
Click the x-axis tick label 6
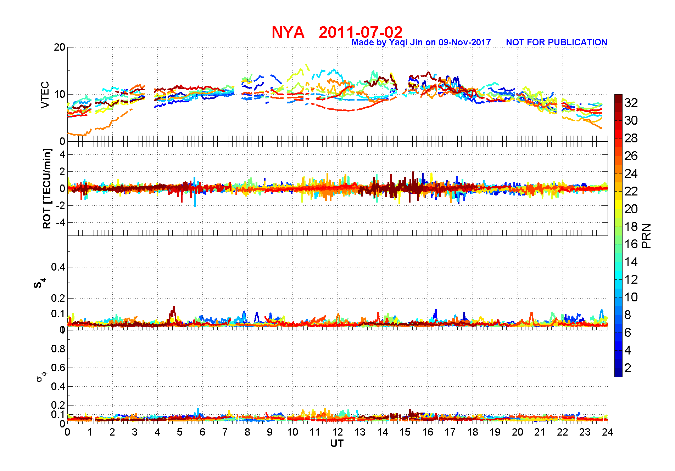pos(202,432)
